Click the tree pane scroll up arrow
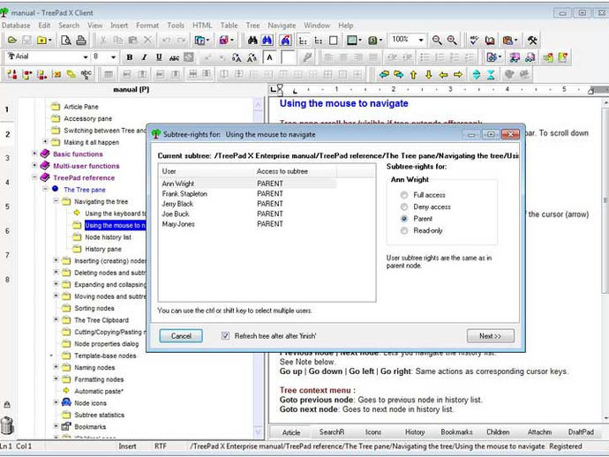 tap(259, 105)
